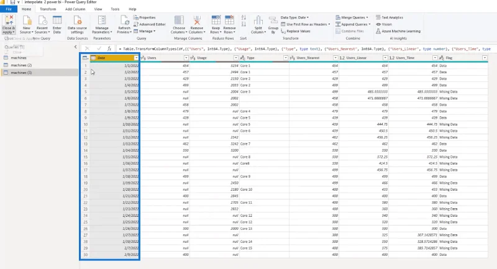Collapse the Queries pane
This screenshot has width=497, height=269.
[75, 47]
